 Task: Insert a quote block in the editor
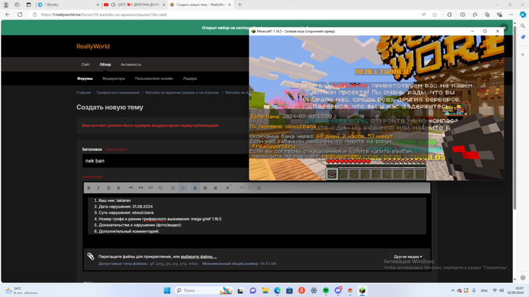pyautogui.click(x=141, y=188)
